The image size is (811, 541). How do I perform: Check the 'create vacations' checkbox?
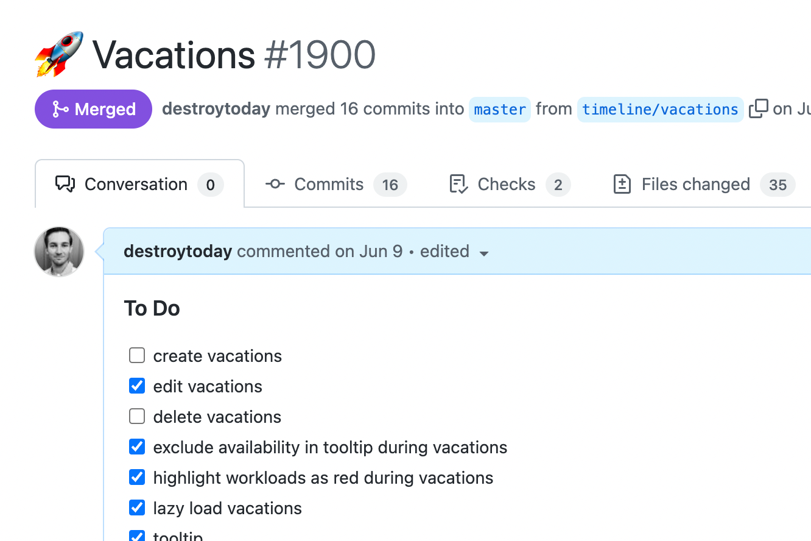tap(137, 355)
